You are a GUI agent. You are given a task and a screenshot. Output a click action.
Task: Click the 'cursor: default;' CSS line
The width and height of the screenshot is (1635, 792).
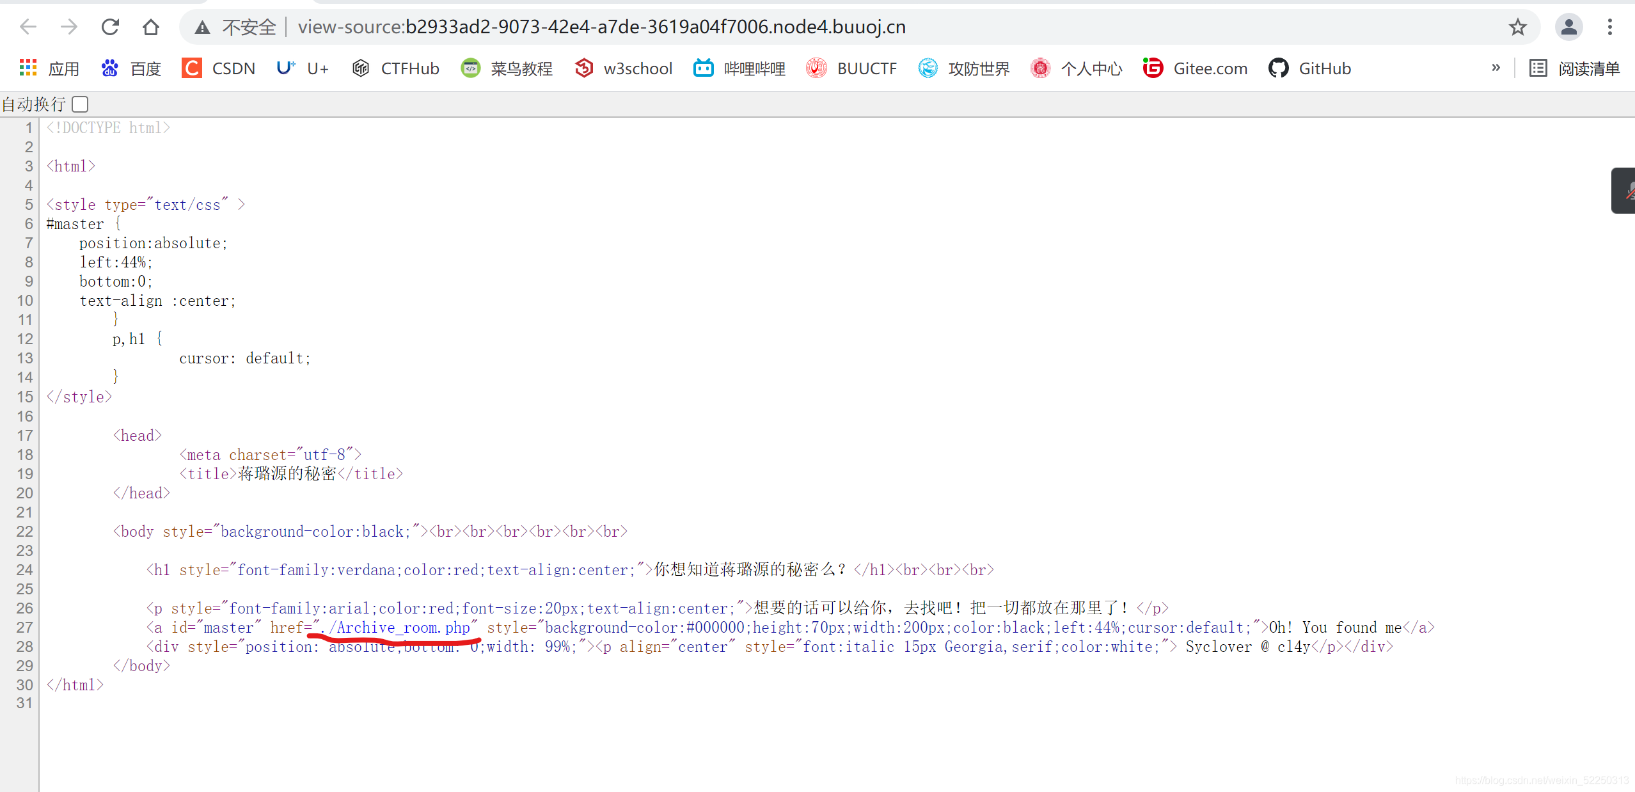point(245,358)
